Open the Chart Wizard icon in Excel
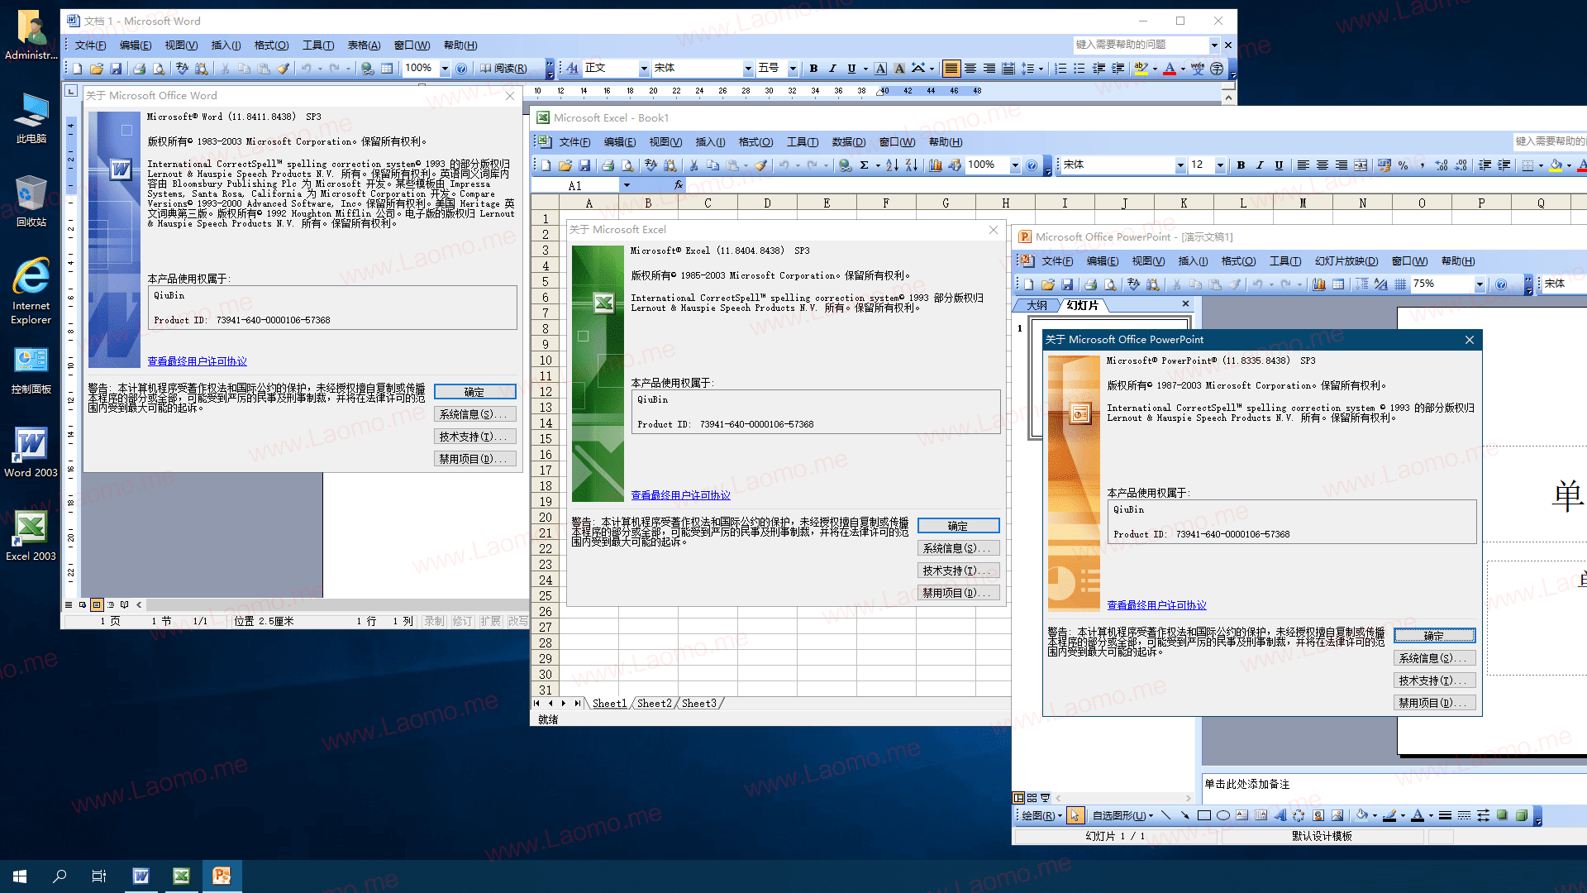The image size is (1587, 893). point(936,165)
